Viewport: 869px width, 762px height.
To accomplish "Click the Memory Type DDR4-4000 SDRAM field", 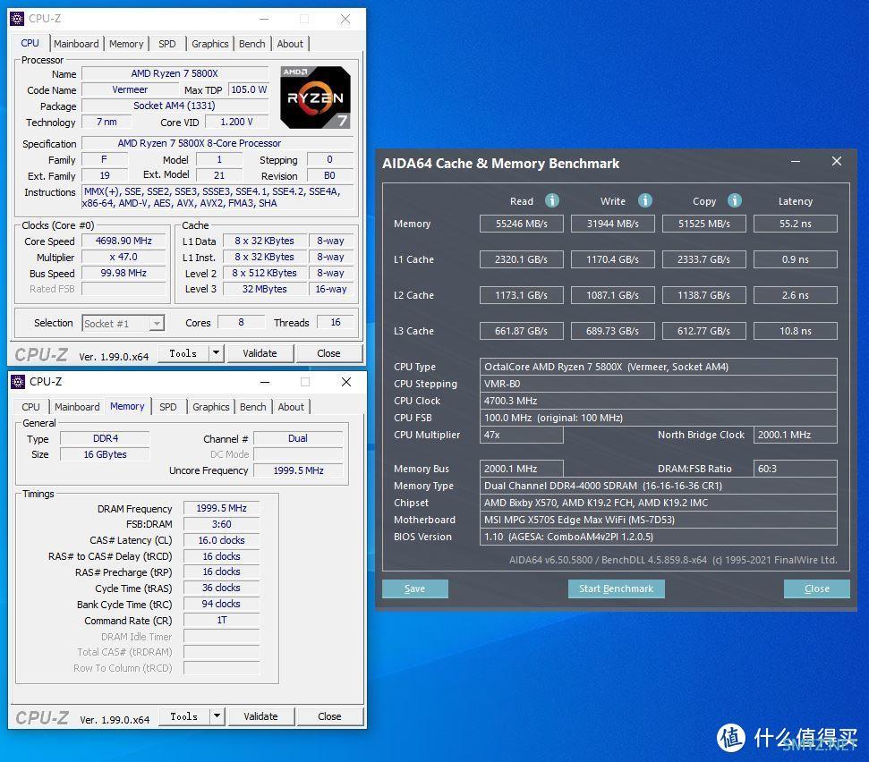I will tap(658, 486).
